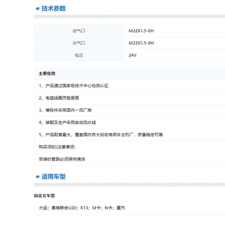The width and height of the screenshot is (225, 225).
Task: Click the blue bullet icon beside 适用车型
Action: point(38,177)
